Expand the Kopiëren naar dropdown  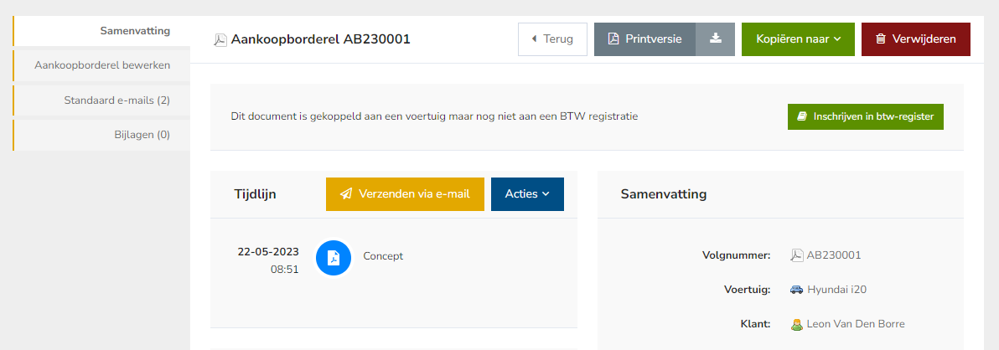tap(798, 39)
